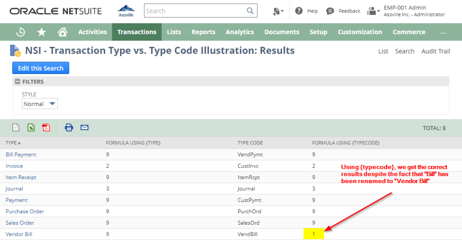Viewport: 462px width, 240px height.
Task: Open the Setup menu
Action: point(318,32)
